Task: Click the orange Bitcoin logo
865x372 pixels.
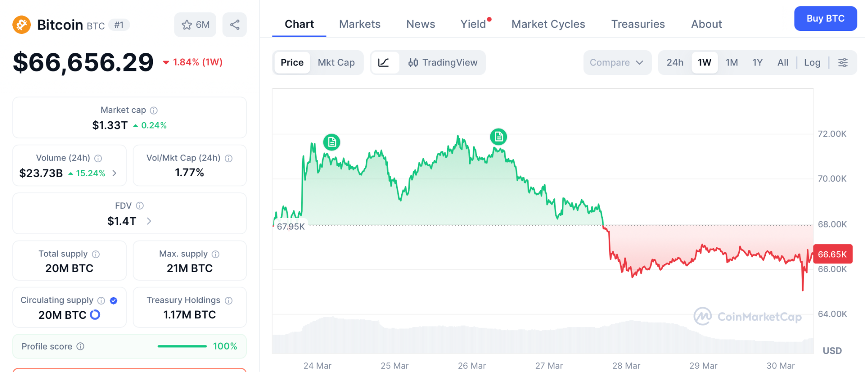Action: (x=22, y=25)
